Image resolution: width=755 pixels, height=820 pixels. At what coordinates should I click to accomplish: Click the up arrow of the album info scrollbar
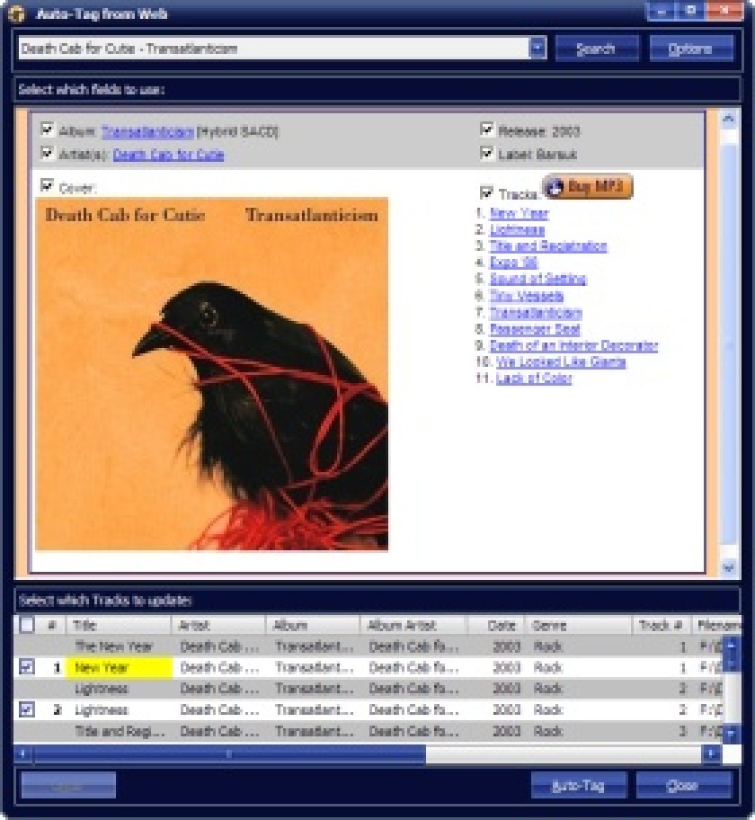click(x=729, y=120)
